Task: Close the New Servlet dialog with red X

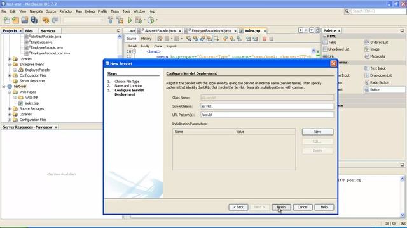Action: pos(333,63)
